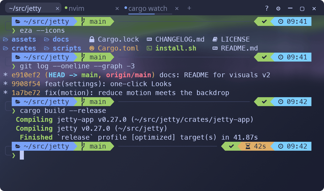
Task: Click the 'Finished' build status word
Action: click(x=36, y=137)
